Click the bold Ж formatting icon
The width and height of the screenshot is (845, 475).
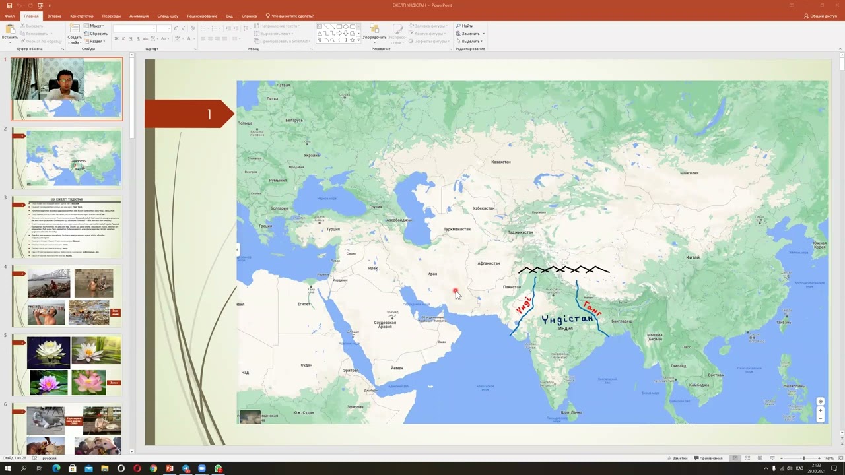[116, 38]
